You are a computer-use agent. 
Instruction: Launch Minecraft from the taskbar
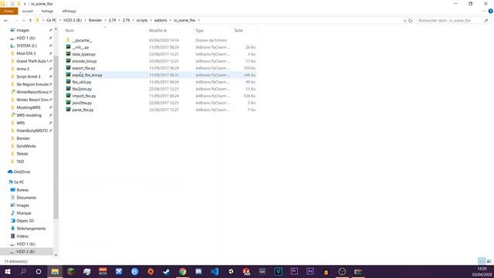(71, 271)
